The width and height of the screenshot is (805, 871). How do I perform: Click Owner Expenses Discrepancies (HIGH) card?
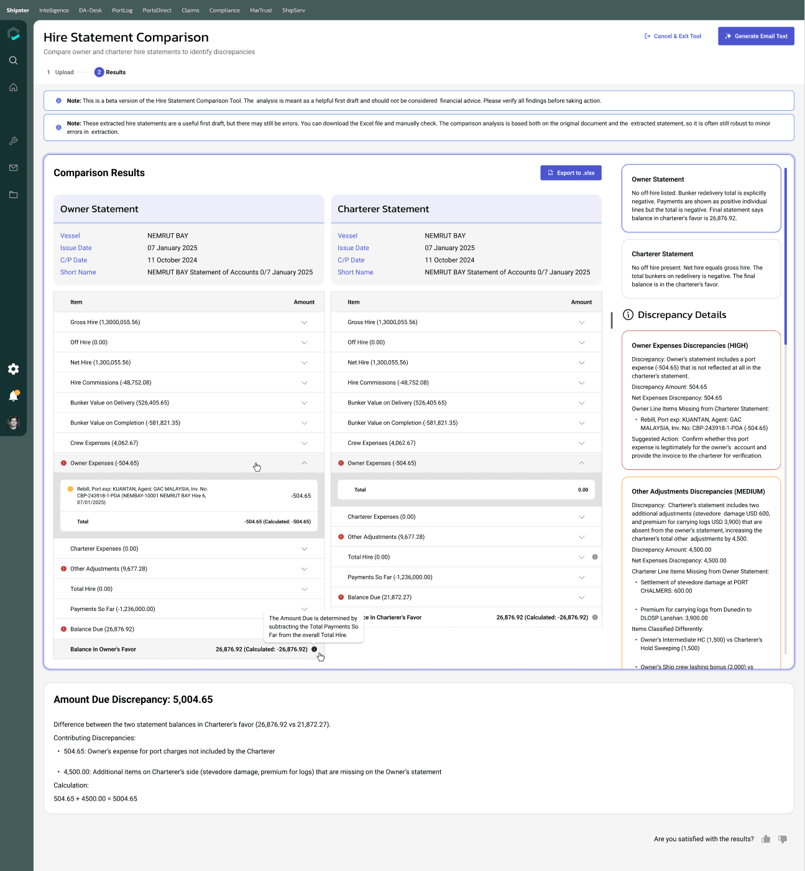tap(701, 400)
